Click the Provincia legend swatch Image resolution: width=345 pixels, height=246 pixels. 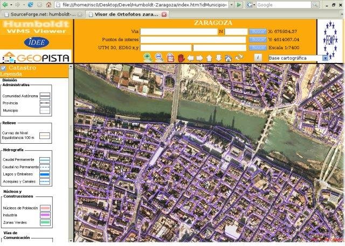(x=45, y=103)
